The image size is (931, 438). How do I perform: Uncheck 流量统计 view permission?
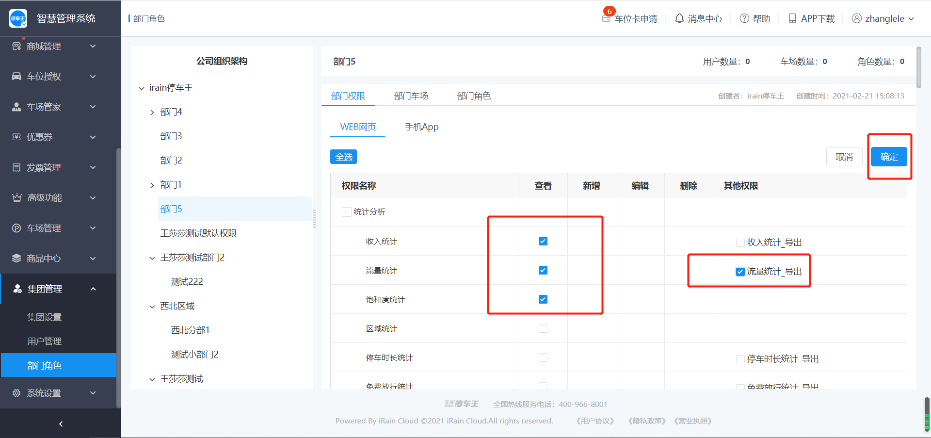[543, 270]
